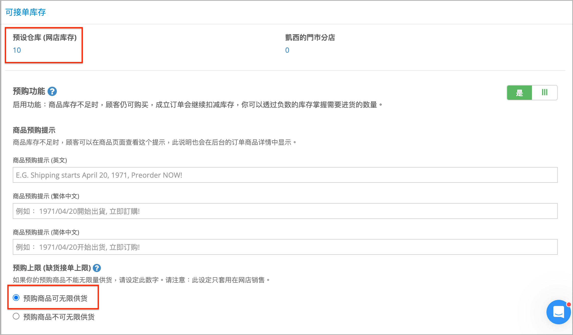Focus the 商品预购提示 (简体中文) input field
This screenshot has width=573, height=335.
click(285, 247)
